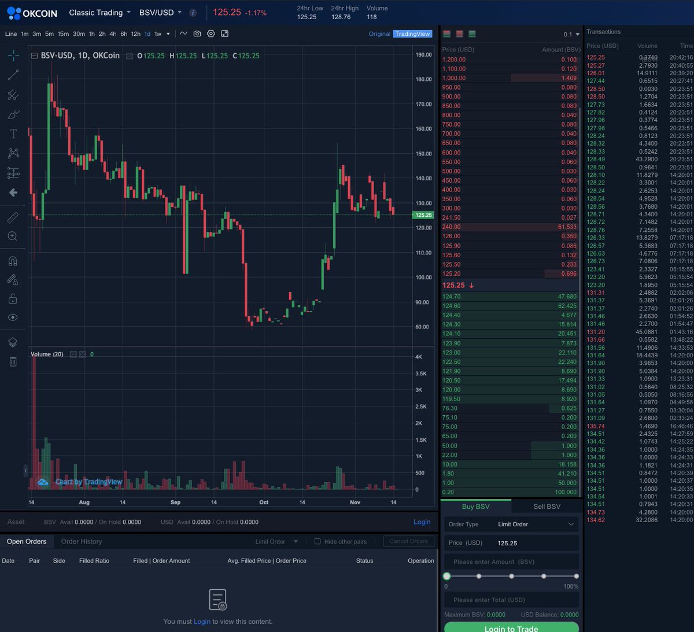The image size is (694, 632).
Task: Check the Hide other pairs checkbox
Action: coord(317,542)
